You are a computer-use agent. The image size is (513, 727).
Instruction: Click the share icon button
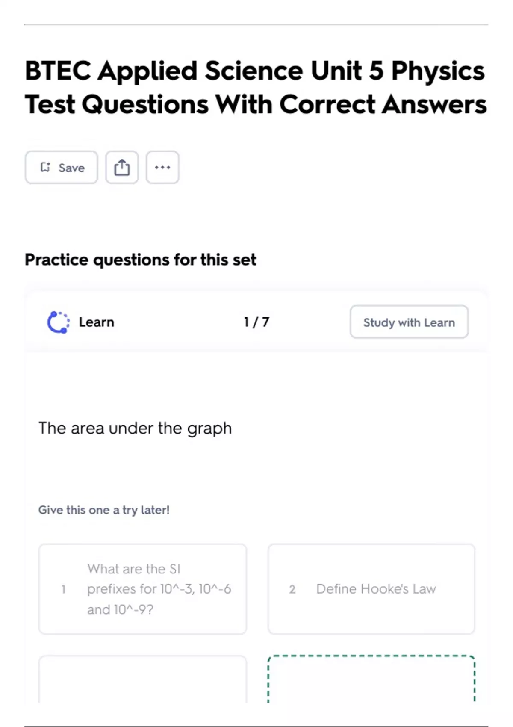[122, 167]
